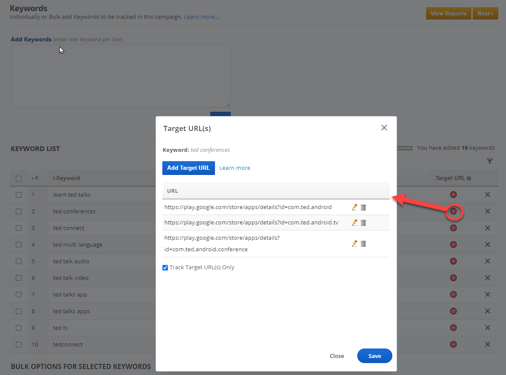Click the Add Target URL button

pyautogui.click(x=188, y=168)
